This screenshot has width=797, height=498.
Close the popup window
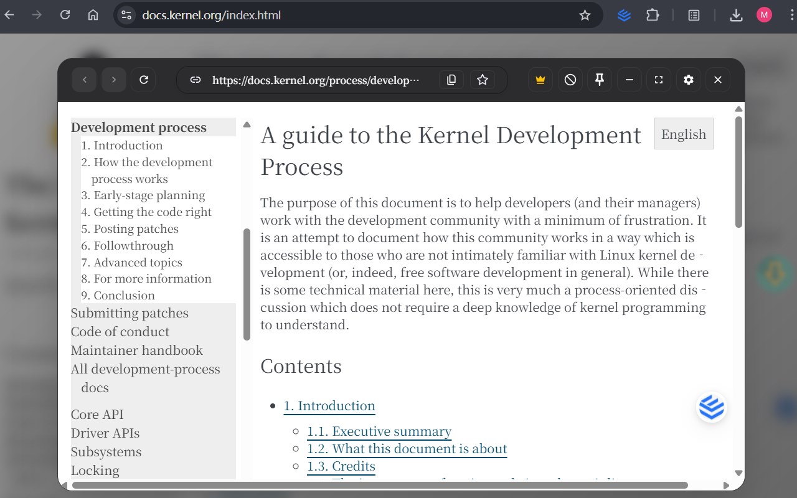pyautogui.click(x=717, y=80)
